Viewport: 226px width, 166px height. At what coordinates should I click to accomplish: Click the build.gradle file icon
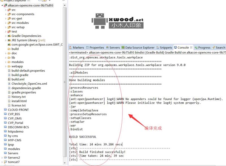(x=9, y=75)
